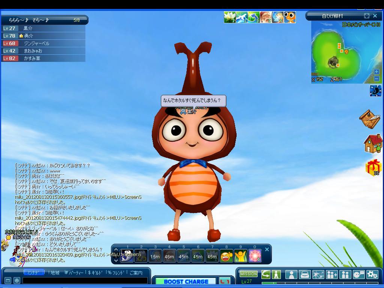Open the bag inventory icon
384x288 pixels.
click(x=305, y=274)
